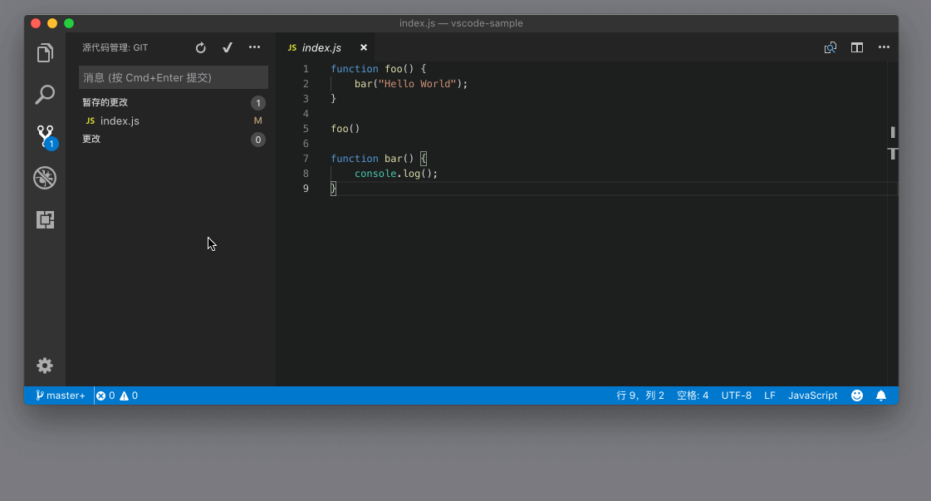Commit changes using the checkmark icon
The width and height of the screenshot is (931, 501).
click(227, 48)
